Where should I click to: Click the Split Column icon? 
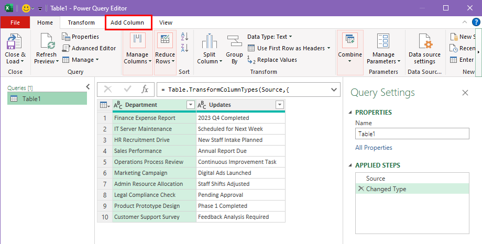click(x=210, y=41)
